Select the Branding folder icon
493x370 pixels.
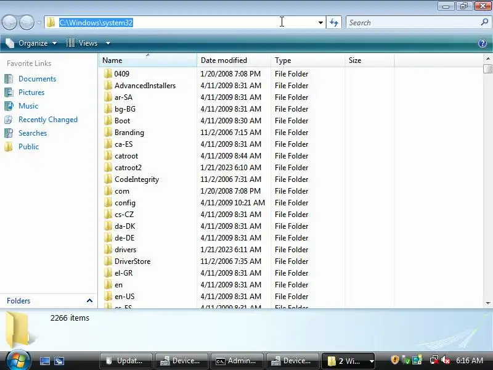point(108,132)
